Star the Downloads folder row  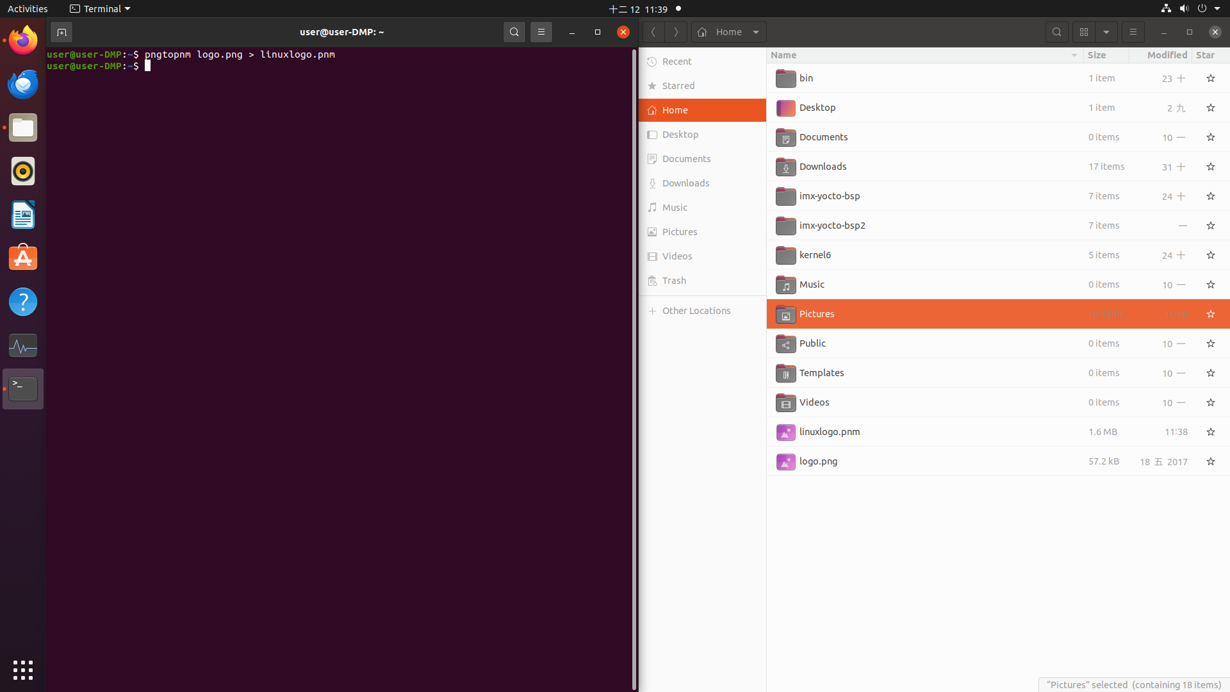pos(1210,167)
